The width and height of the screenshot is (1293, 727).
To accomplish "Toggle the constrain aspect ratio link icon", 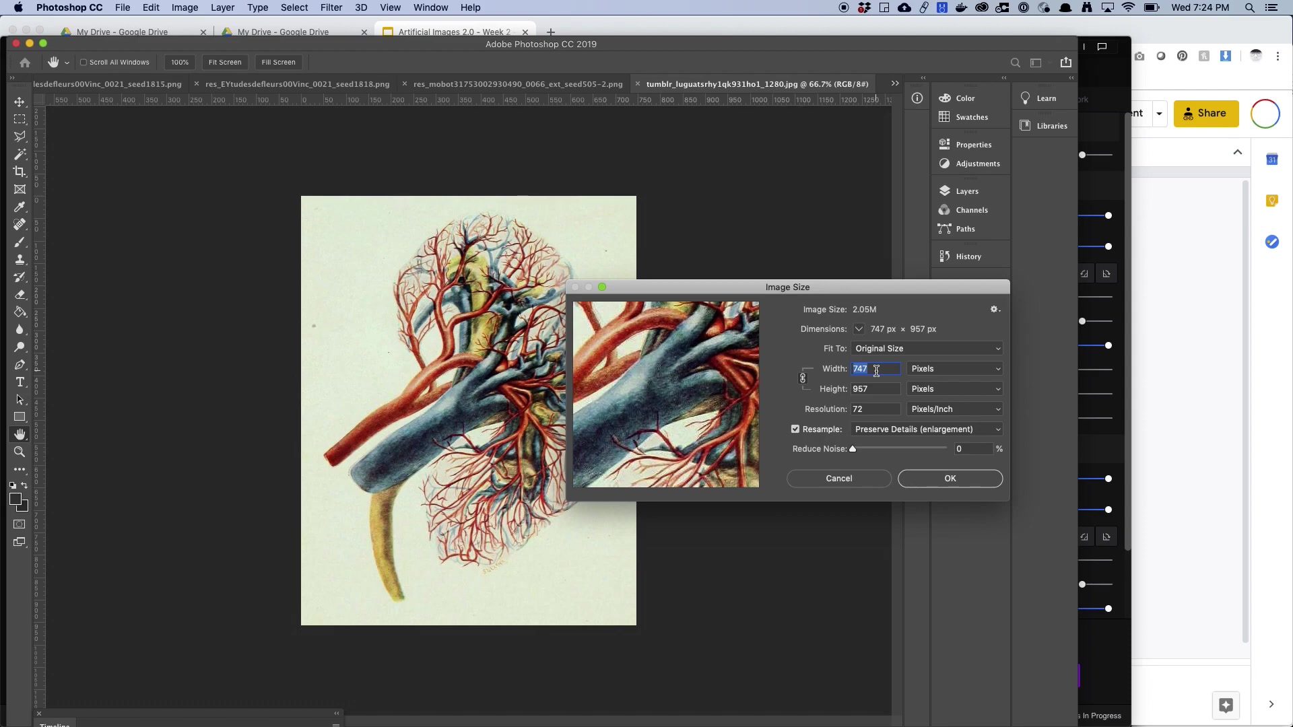I will 803,378.
